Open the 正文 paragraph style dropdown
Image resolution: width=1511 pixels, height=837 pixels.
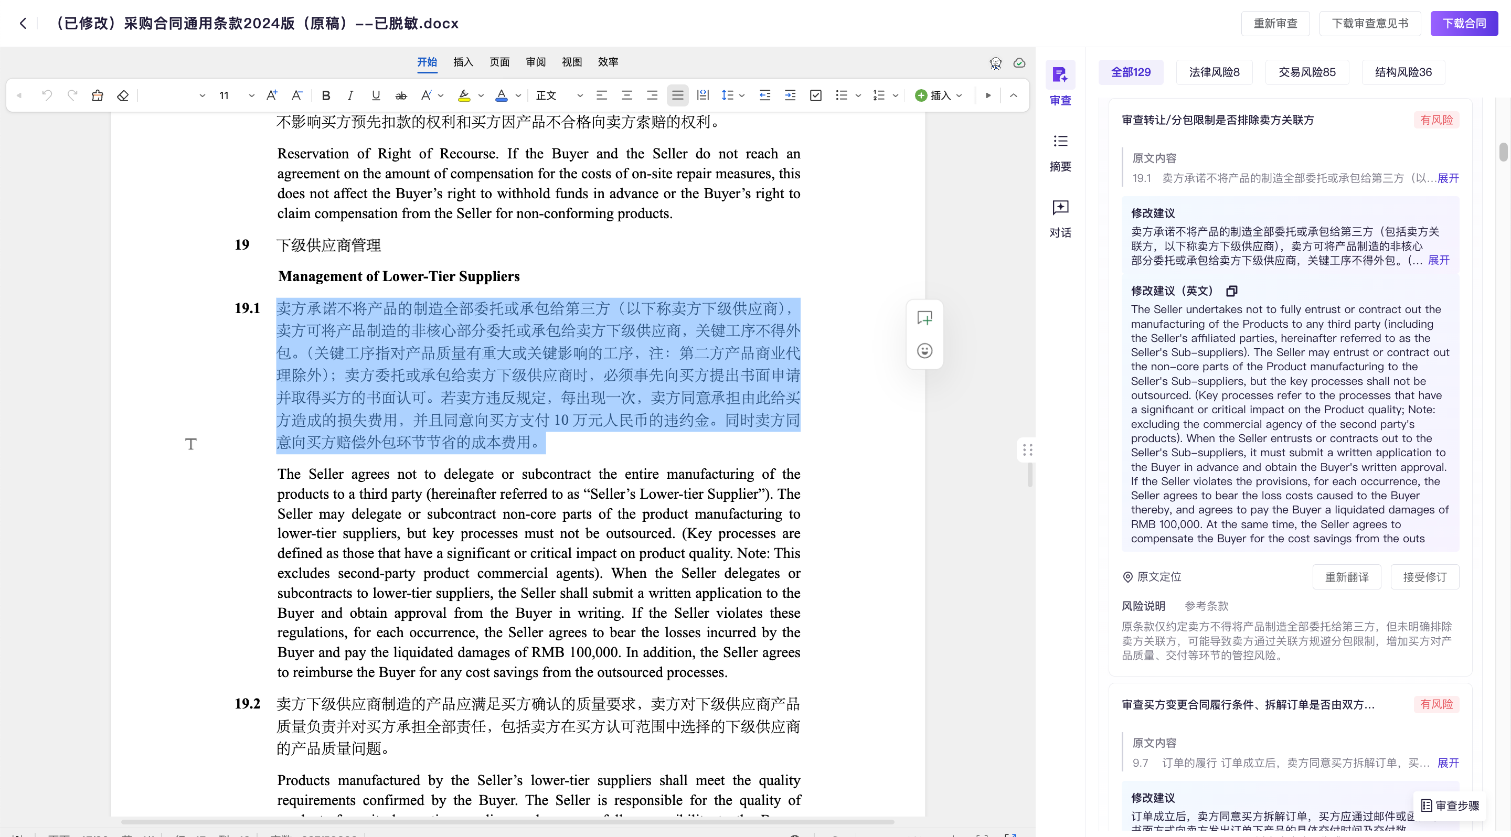580,95
